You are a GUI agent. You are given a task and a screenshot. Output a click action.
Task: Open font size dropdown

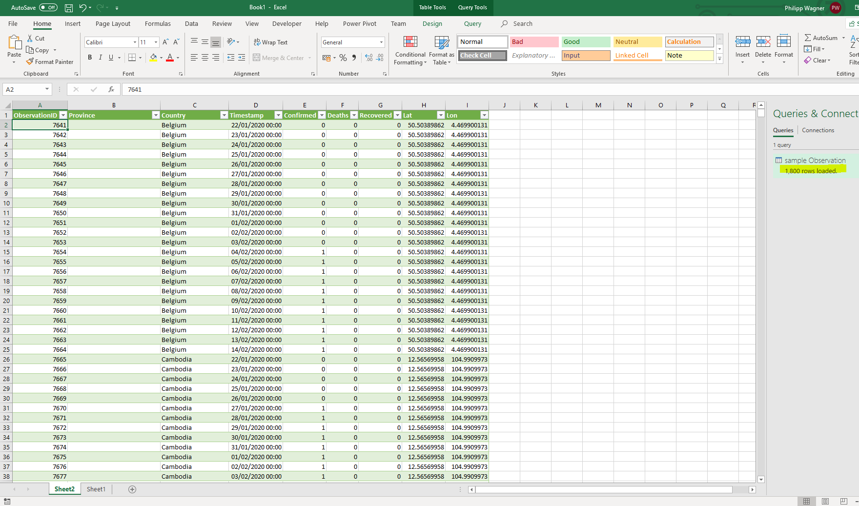pyautogui.click(x=156, y=42)
